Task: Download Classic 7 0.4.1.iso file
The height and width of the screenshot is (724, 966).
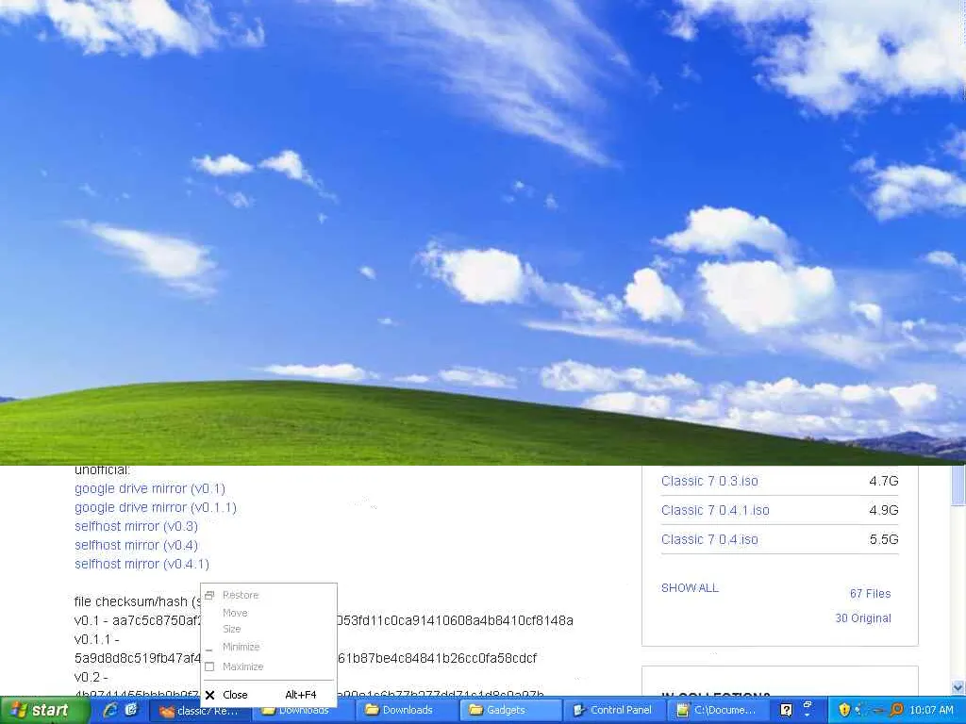Action: [715, 510]
